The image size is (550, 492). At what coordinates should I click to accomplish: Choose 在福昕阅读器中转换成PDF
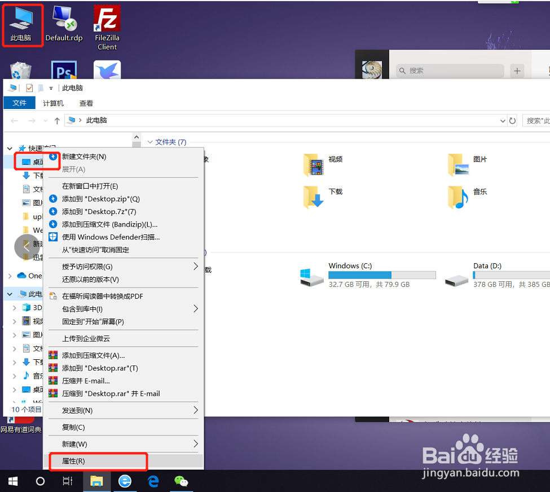(123, 297)
